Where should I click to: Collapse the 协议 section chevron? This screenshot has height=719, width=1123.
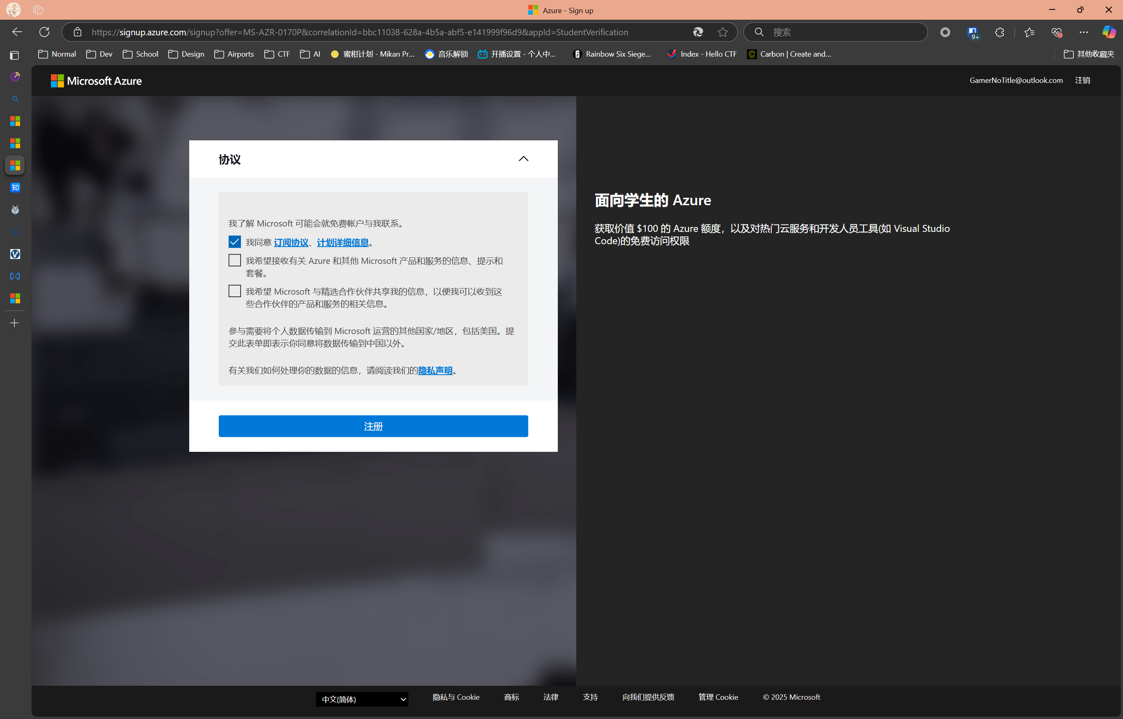[523, 159]
